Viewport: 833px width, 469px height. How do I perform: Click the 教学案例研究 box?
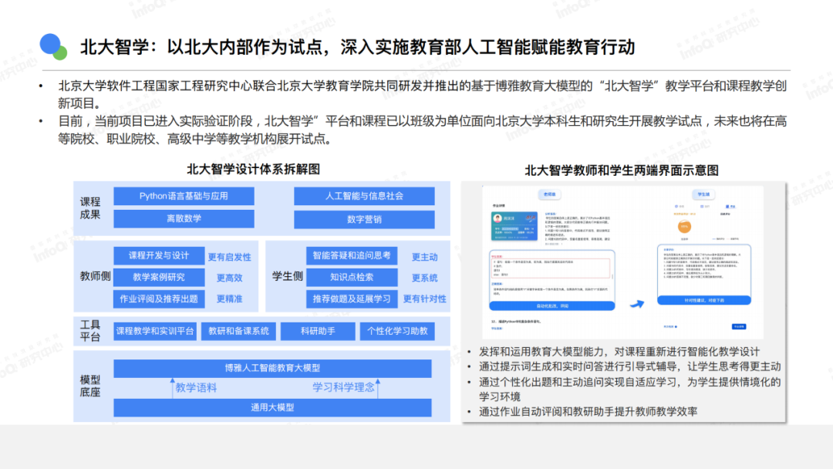(x=159, y=277)
